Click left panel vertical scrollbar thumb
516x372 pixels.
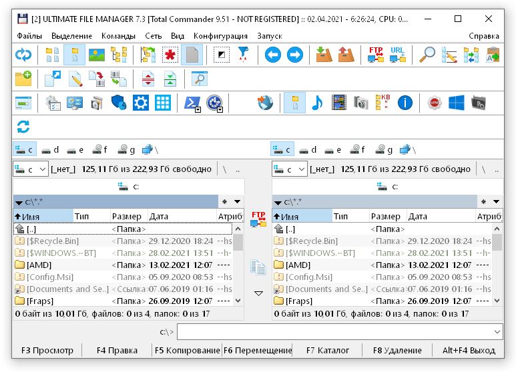238,243
